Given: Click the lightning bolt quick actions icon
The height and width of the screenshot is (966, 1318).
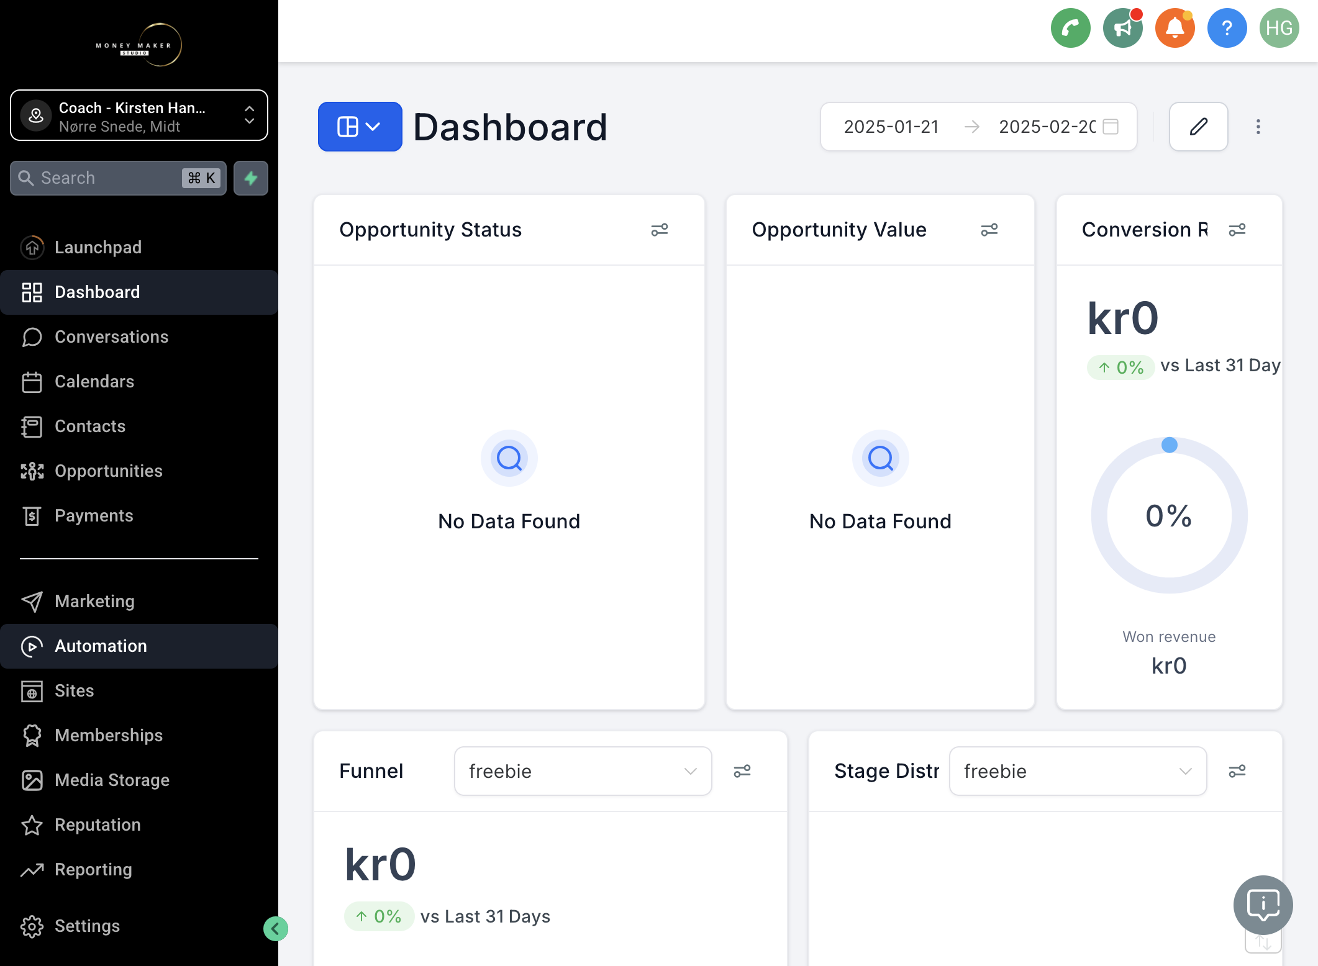Looking at the screenshot, I should click(251, 178).
